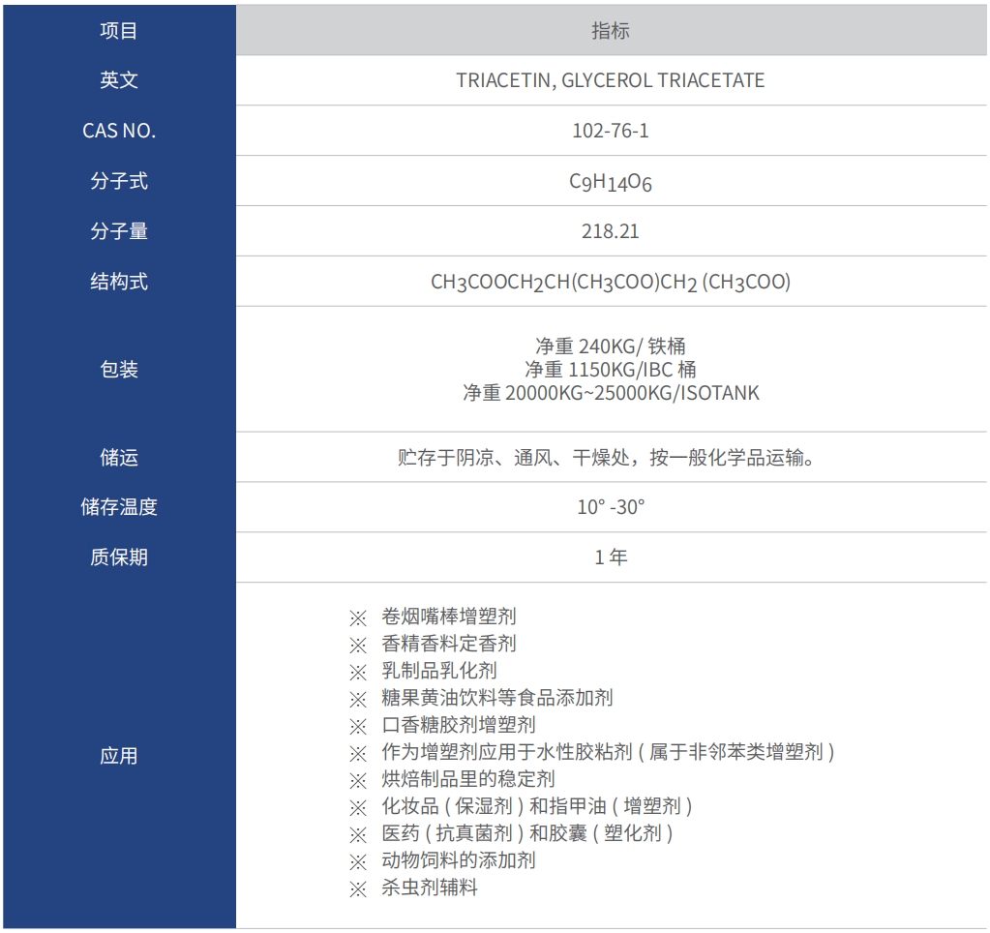Screen dimensions: 990x933
Task: Click the ※ marker before 杀虫剂辅料
Action: (358, 888)
